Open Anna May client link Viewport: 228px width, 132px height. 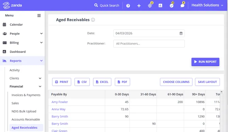(59, 109)
